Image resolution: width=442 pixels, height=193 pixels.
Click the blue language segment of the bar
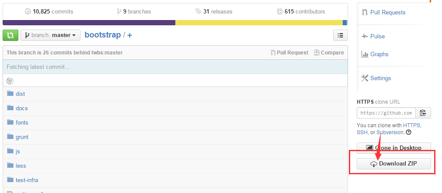345,23
